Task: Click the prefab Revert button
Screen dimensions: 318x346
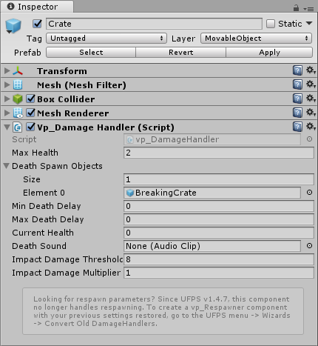Action: pos(180,53)
